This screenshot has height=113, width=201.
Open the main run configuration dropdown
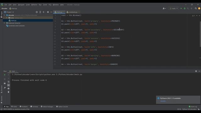[x=174, y=8]
